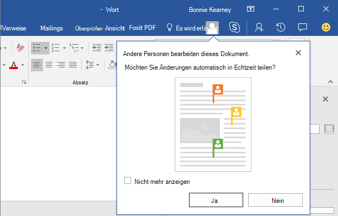The width and height of the screenshot is (338, 216).
Task: Center paragraph text
Action: tap(49, 65)
